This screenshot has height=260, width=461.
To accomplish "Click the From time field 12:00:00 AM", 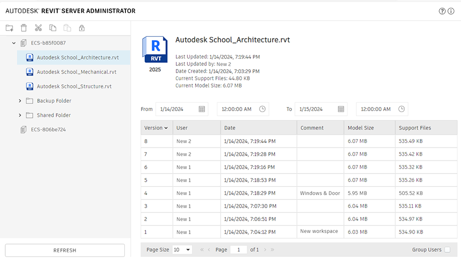I will pos(243,109).
